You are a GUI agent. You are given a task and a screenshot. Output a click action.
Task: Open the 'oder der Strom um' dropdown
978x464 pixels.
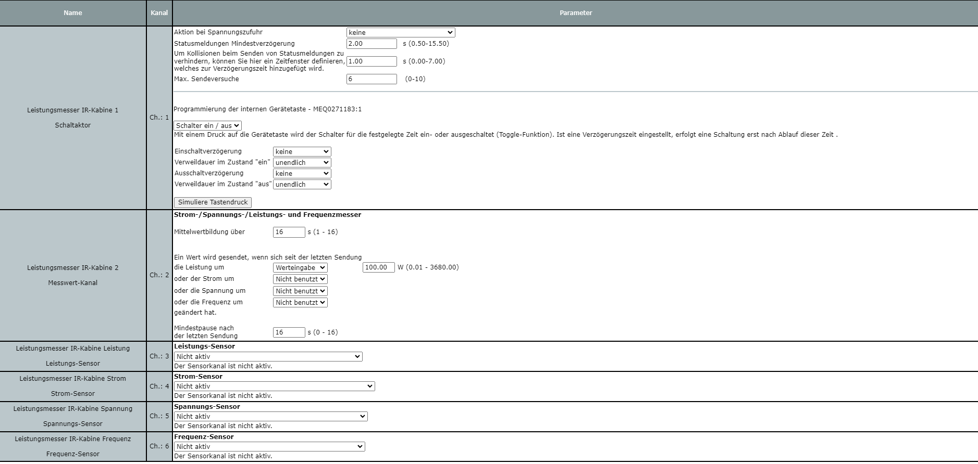300,279
